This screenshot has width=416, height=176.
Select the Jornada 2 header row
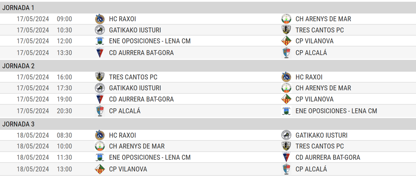(208, 66)
